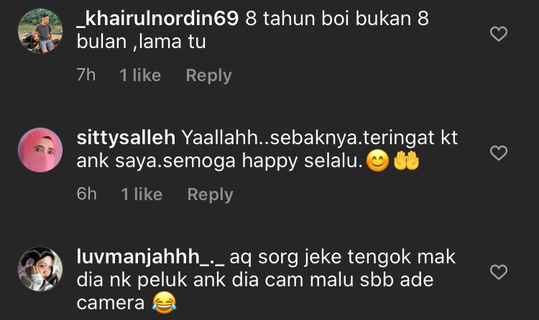Select the "aq sorg jeke tengok mak" comment text
The height and width of the screenshot is (320, 539).
point(266,280)
